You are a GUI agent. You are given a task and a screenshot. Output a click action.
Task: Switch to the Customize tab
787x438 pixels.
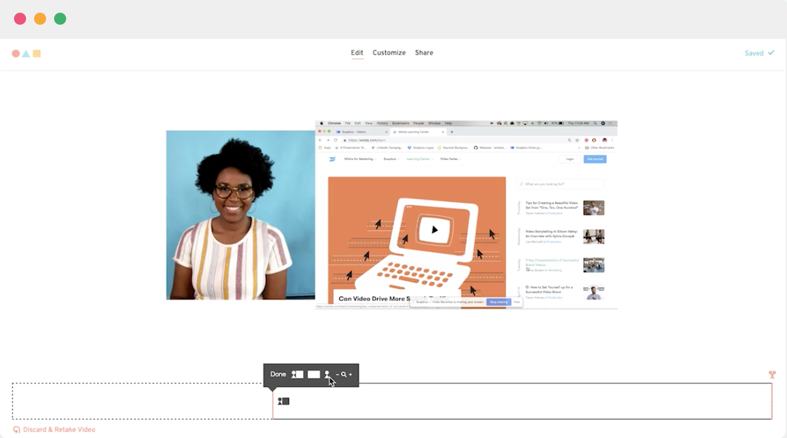(x=389, y=53)
